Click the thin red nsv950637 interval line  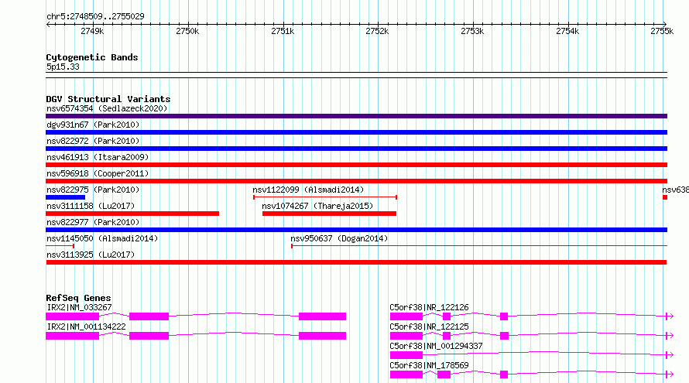click(479, 246)
